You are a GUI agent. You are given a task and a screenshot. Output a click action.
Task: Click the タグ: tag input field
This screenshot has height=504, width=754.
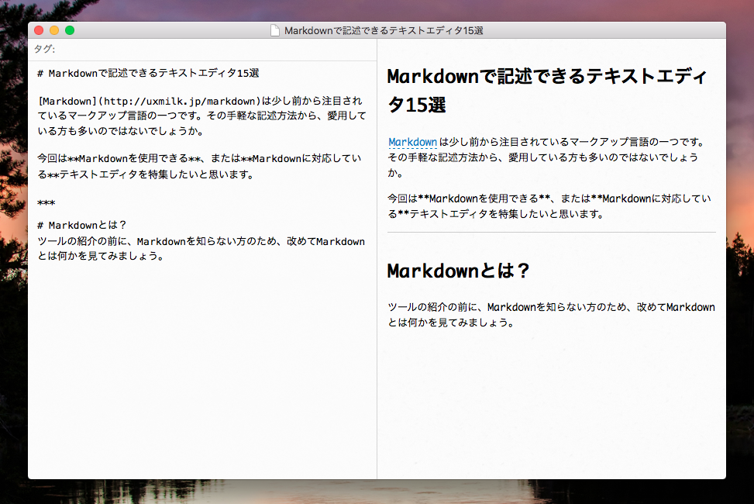click(201, 49)
